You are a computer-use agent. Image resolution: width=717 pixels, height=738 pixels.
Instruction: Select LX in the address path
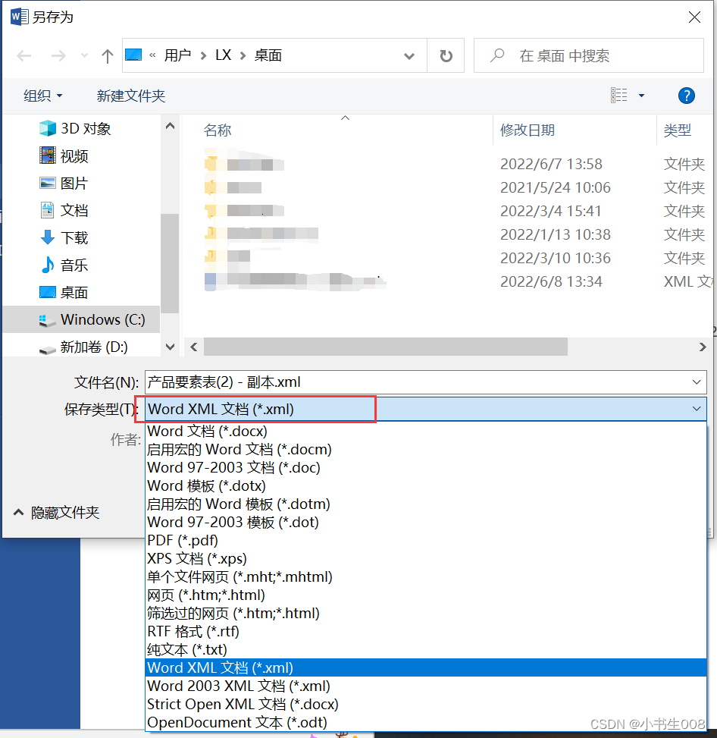pyautogui.click(x=223, y=55)
